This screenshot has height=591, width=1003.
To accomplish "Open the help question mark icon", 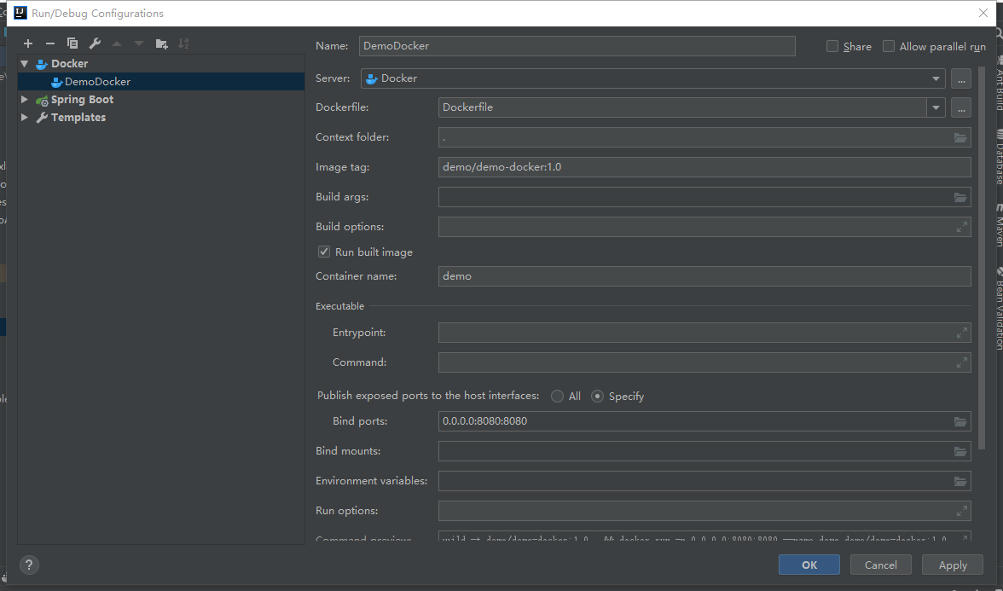I will [29, 565].
